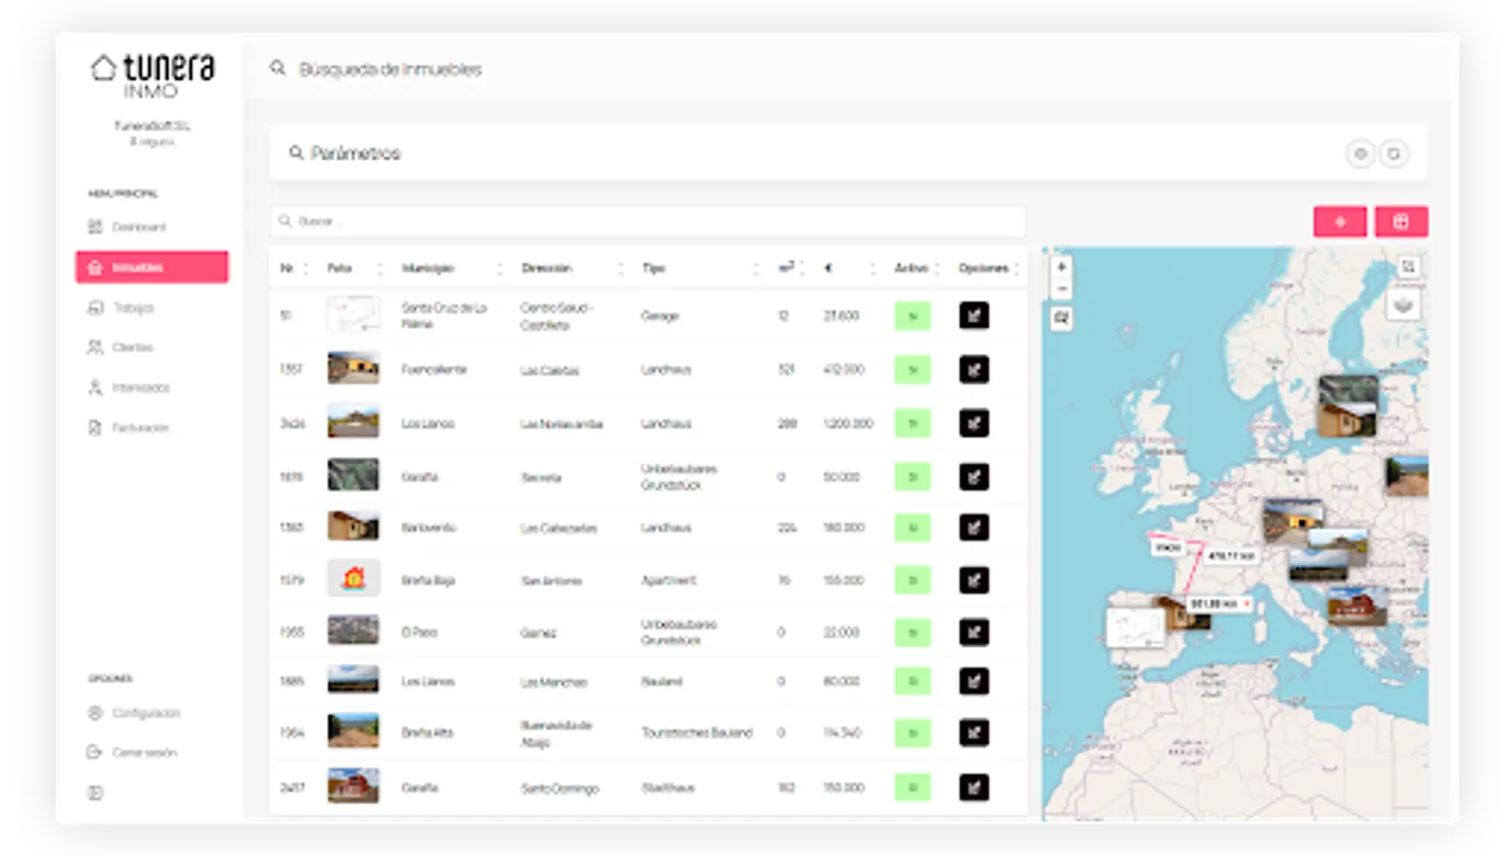Toggle active status for the Las Norias row
Screen dimensions: 1511x856
coord(913,423)
